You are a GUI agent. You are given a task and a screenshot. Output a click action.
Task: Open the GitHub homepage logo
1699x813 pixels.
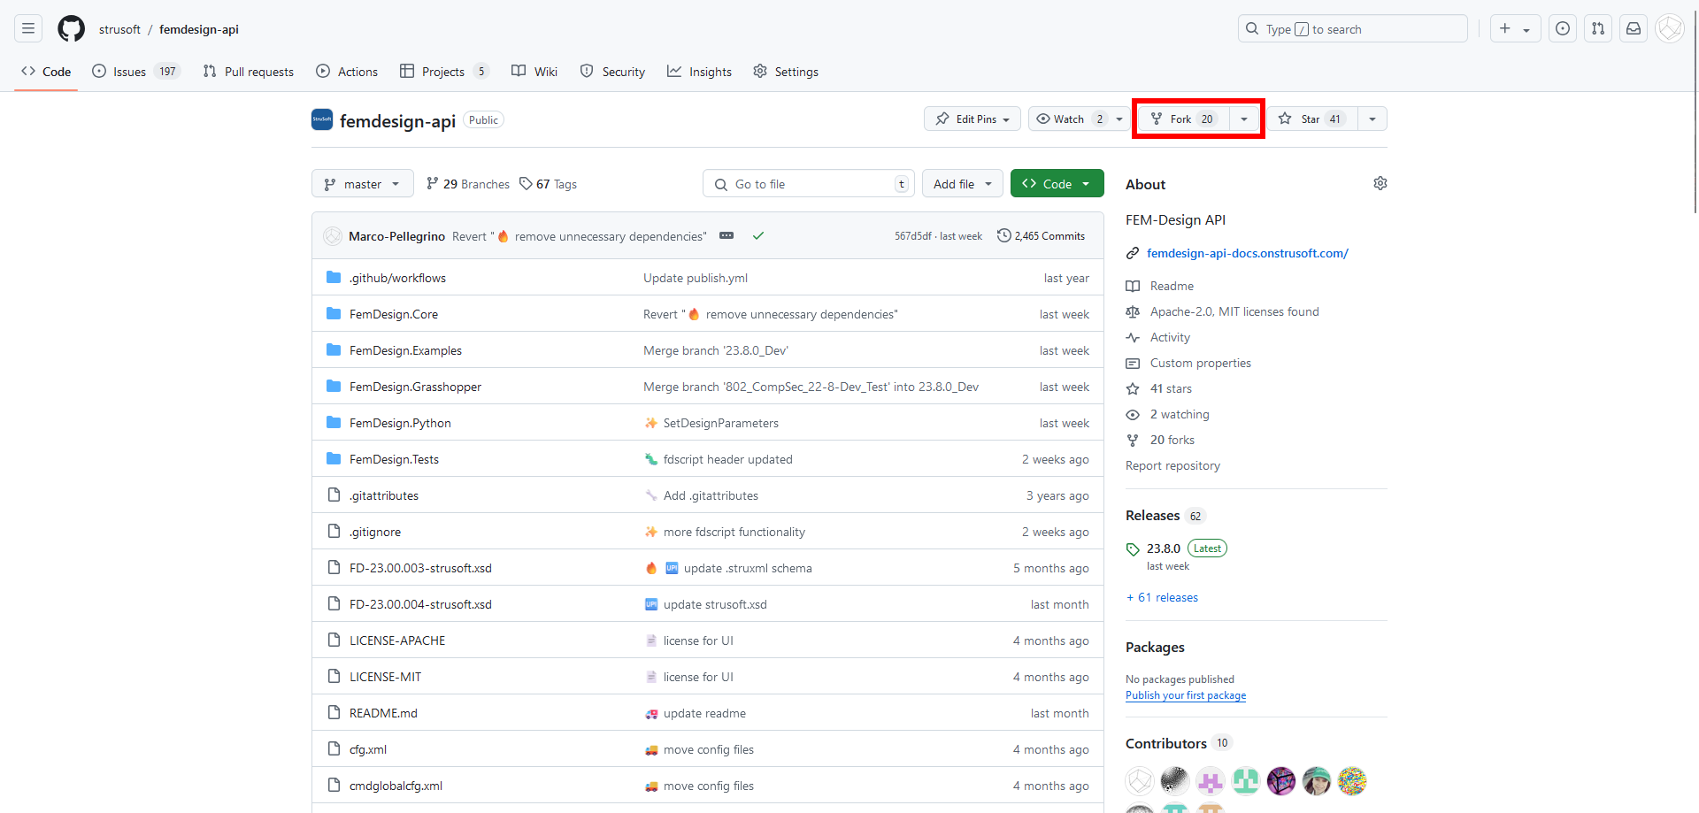(x=71, y=29)
